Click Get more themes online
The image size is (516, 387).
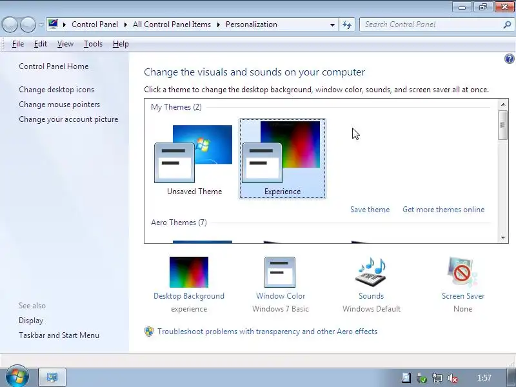pyautogui.click(x=443, y=210)
